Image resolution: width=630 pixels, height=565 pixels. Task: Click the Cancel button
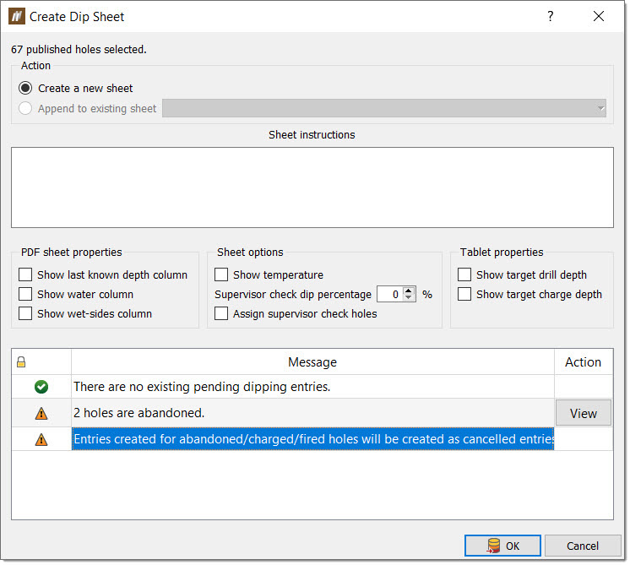[583, 546]
